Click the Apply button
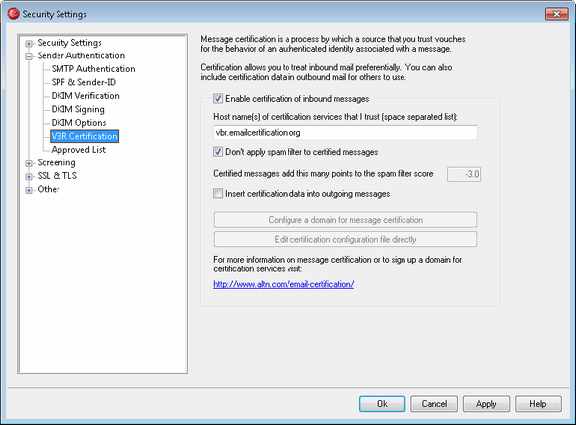The image size is (576, 425). tap(486, 404)
